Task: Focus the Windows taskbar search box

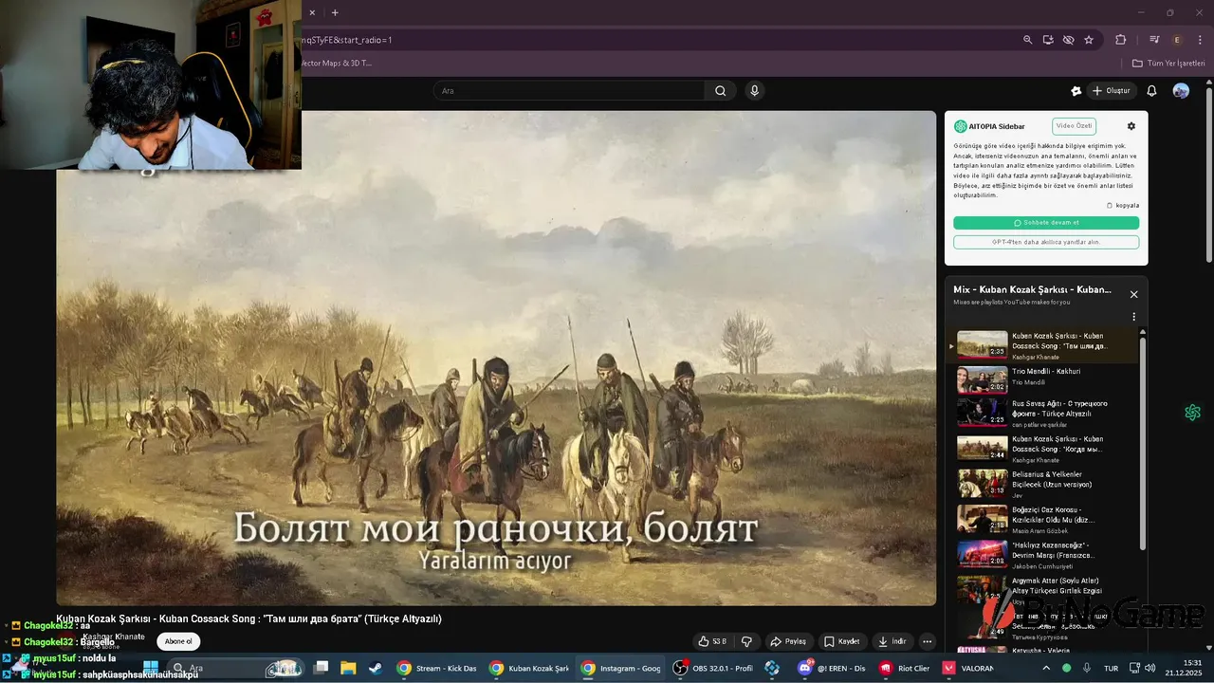Action: tap(237, 668)
